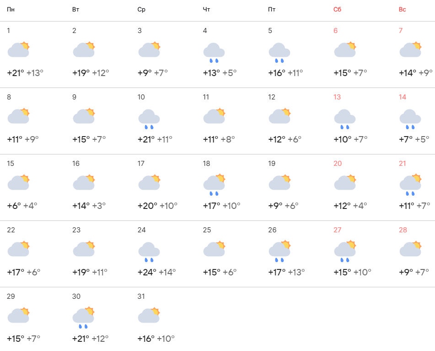Click the rainy weather icon for day 5
Viewport: 435px width, 351px height.
pyautogui.click(x=279, y=52)
